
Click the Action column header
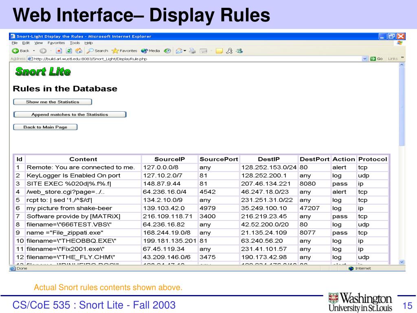(x=344, y=159)
